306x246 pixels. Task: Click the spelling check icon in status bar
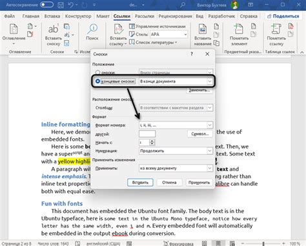[77, 243]
